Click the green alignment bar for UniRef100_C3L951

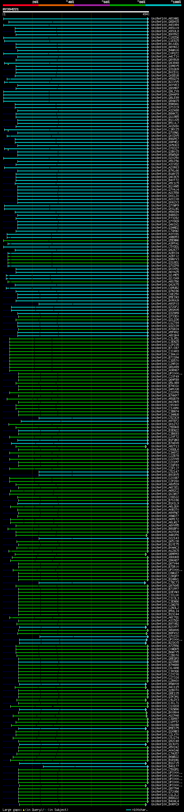tap(79, 338)
